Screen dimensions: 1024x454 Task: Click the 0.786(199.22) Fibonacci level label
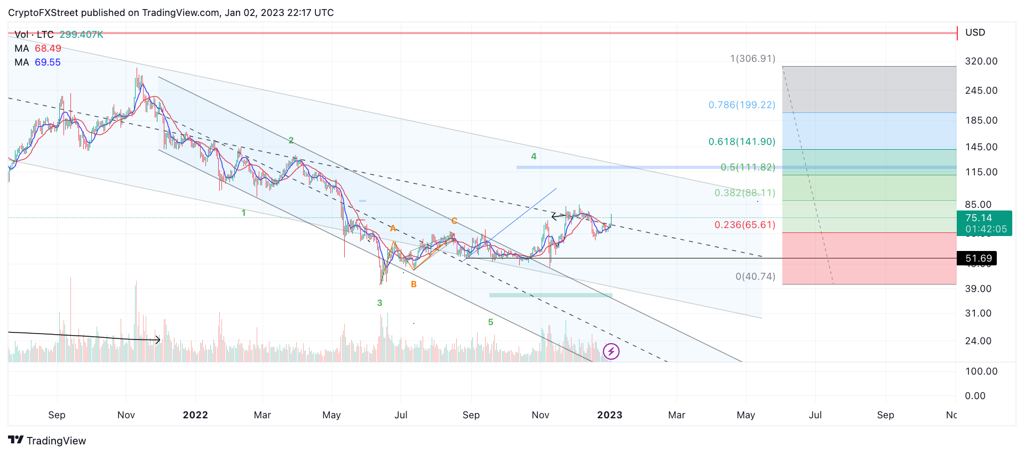(x=742, y=105)
